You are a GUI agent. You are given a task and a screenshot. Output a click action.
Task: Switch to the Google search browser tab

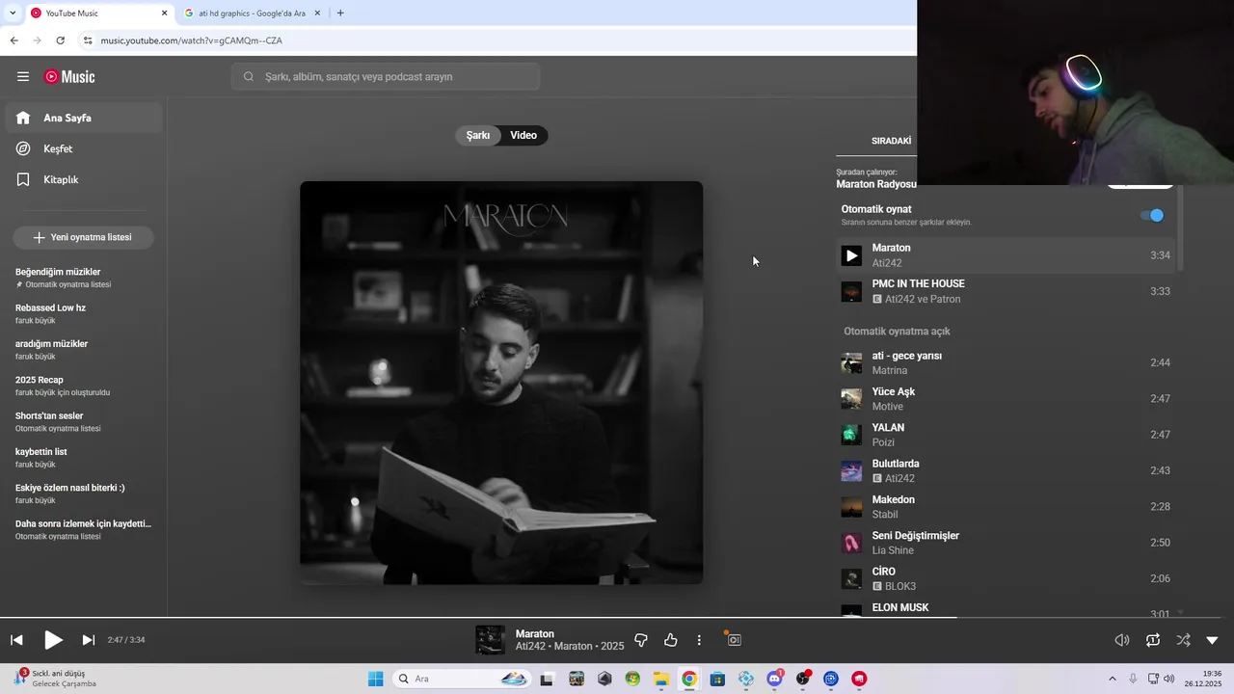coord(252,13)
